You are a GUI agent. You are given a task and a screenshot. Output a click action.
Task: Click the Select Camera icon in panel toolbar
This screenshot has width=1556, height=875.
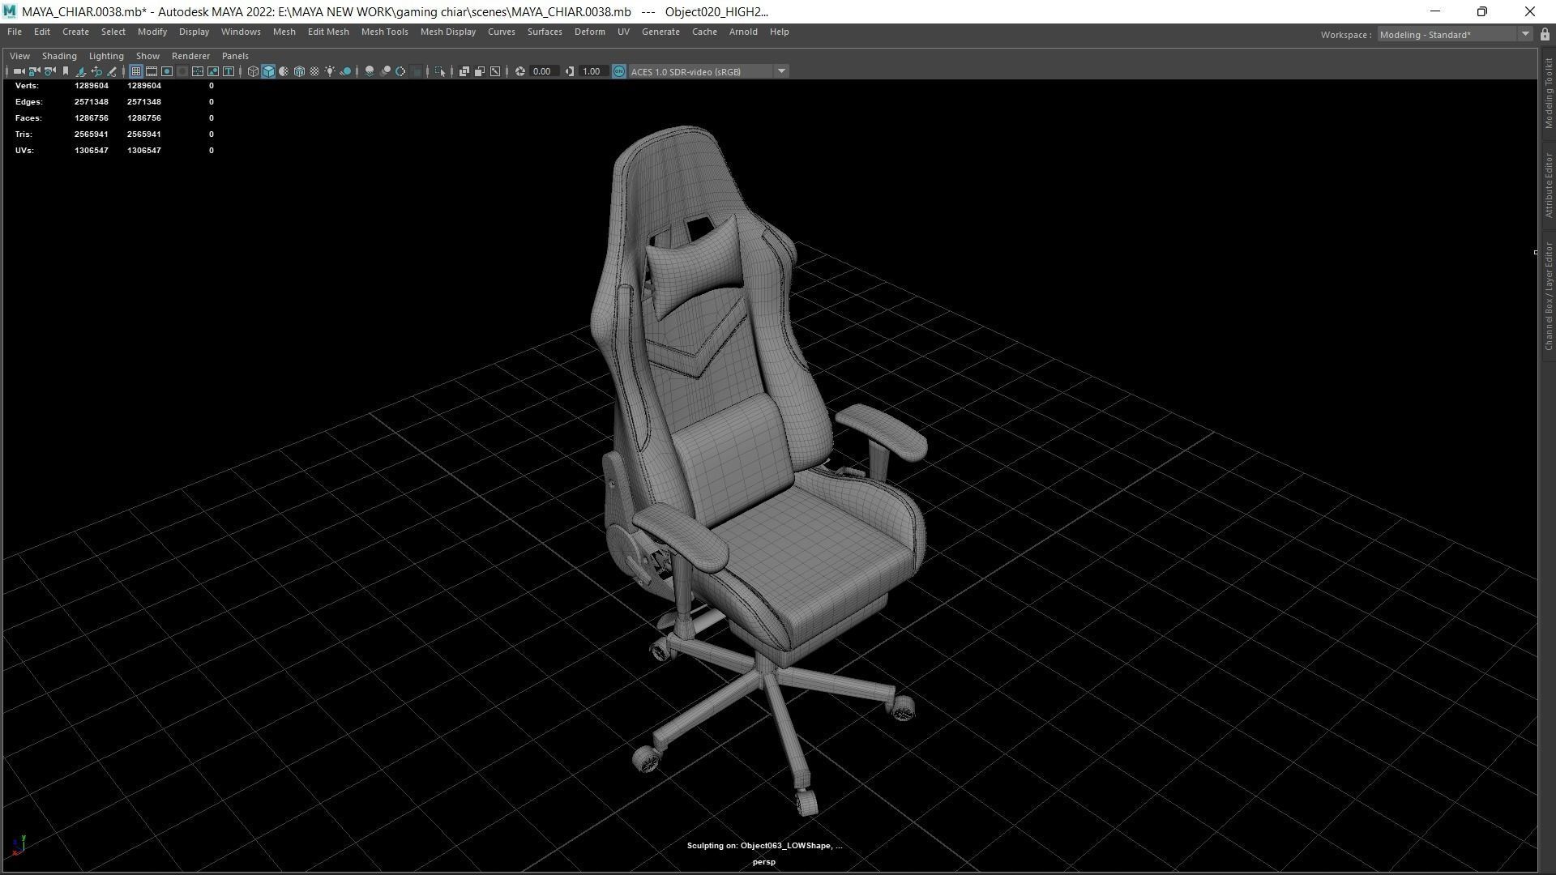pyautogui.click(x=19, y=71)
